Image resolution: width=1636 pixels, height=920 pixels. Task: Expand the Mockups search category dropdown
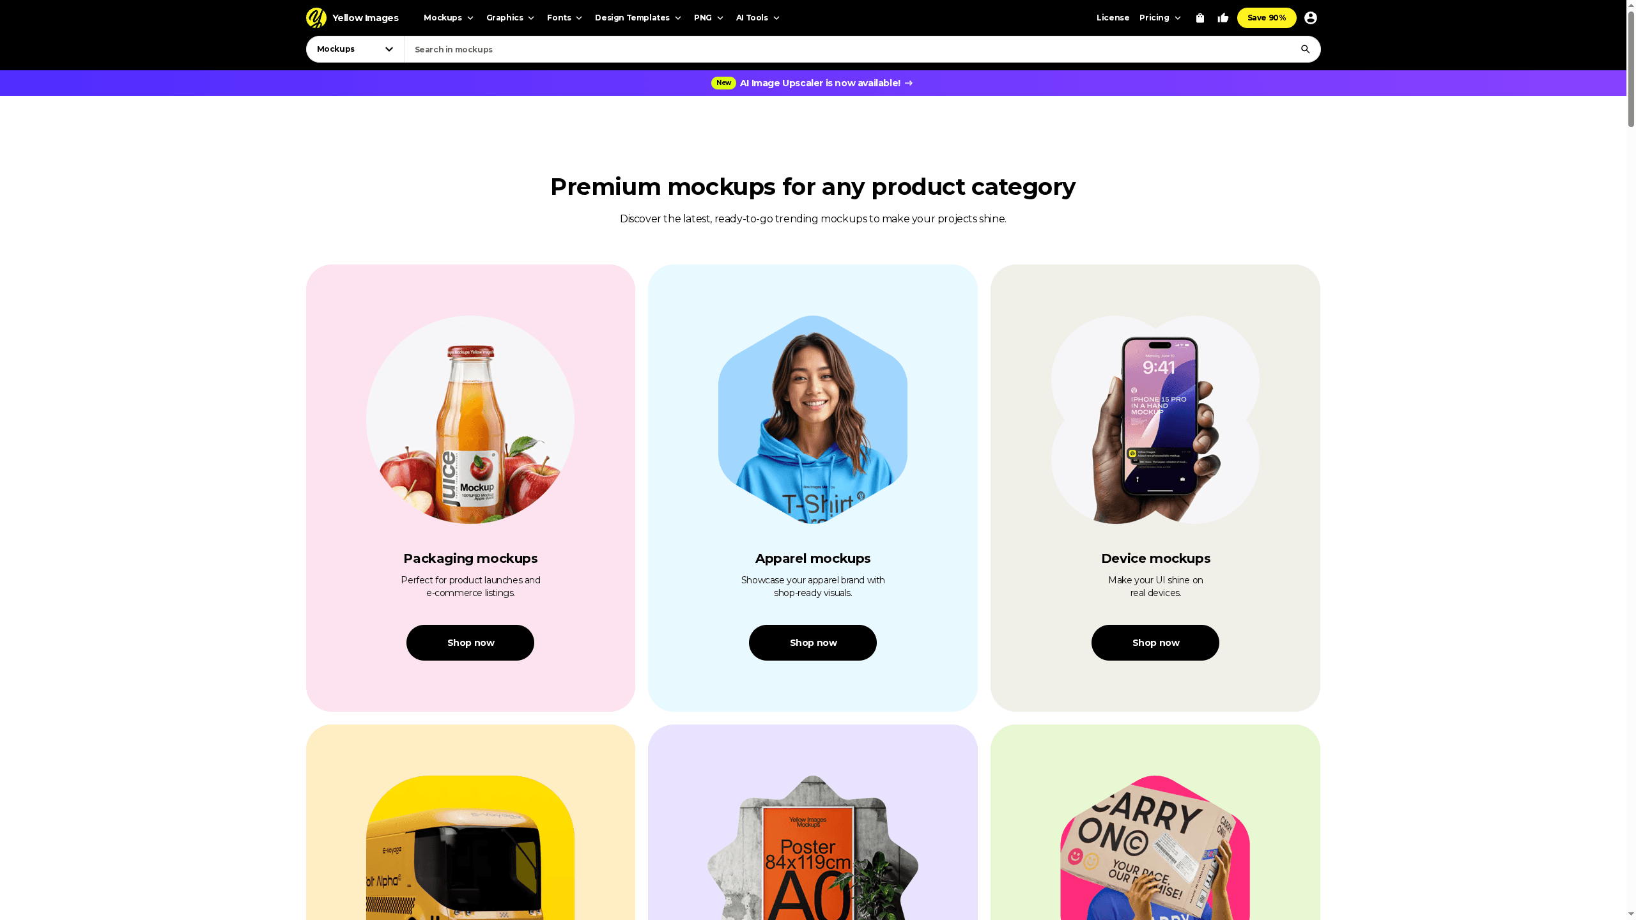[355, 49]
